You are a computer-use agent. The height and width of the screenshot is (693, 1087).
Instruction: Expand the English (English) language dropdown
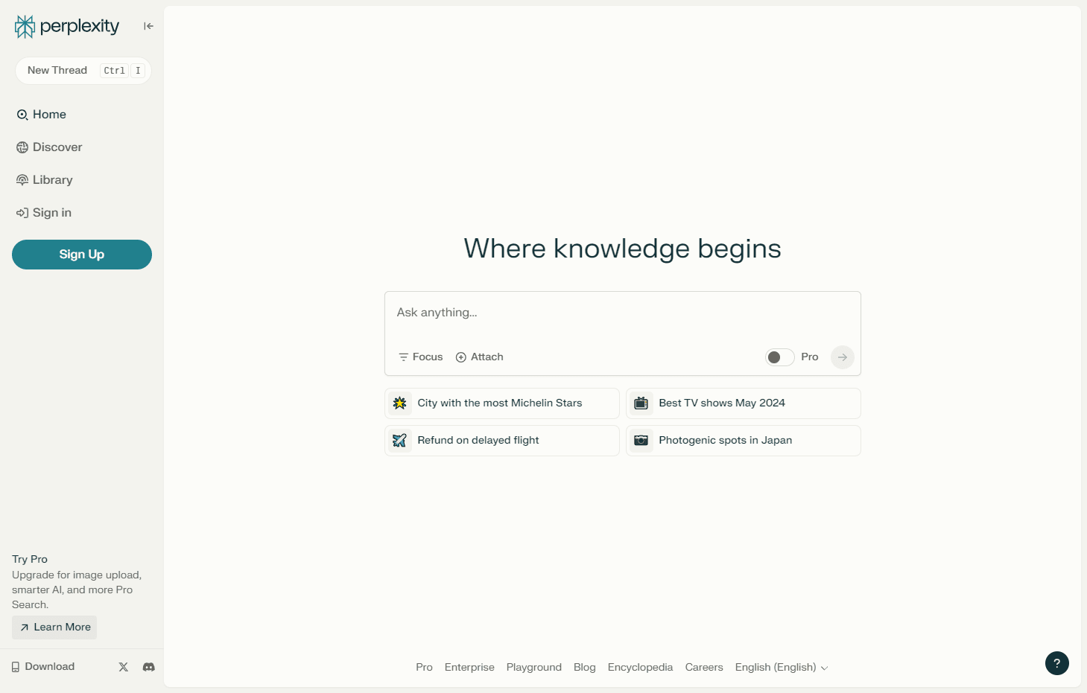[x=782, y=668]
